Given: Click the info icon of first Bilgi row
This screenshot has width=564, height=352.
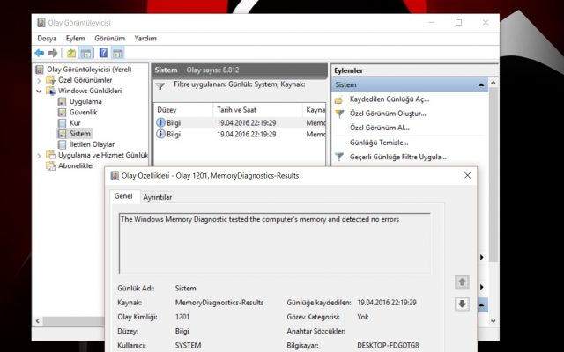Looking at the screenshot, I should (x=160, y=122).
